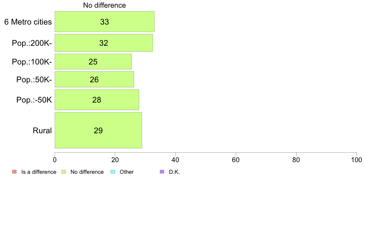Click the '6 Metro cities' axis label
Image resolution: width=365 pixels, height=226 pixels.
(28, 21)
